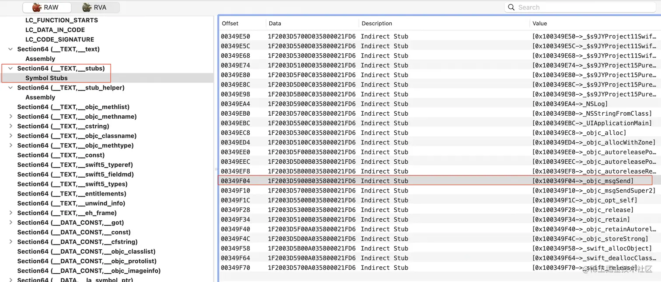Screen dimensions: 661x282
Task: Expand Section64 (__TEXT,__objc_classname)
Action: [10, 136]
